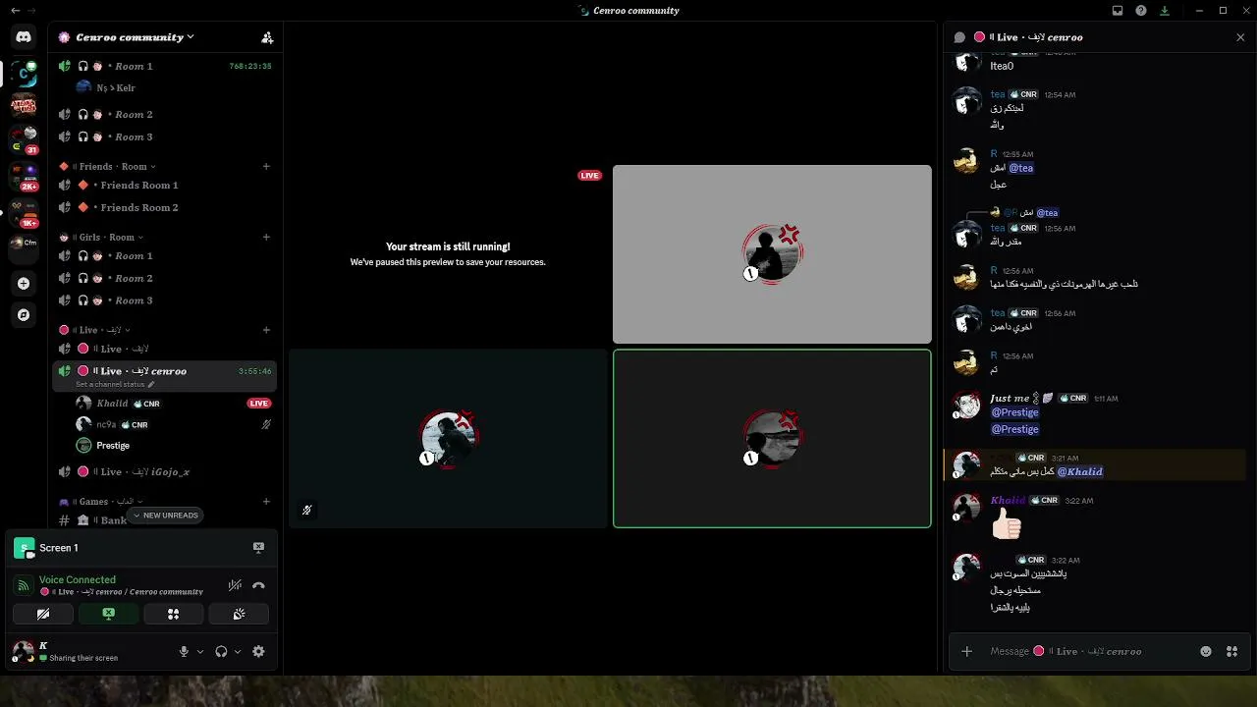
Task: Close the Live cenroo chat panel
Action: (1240, 37)
